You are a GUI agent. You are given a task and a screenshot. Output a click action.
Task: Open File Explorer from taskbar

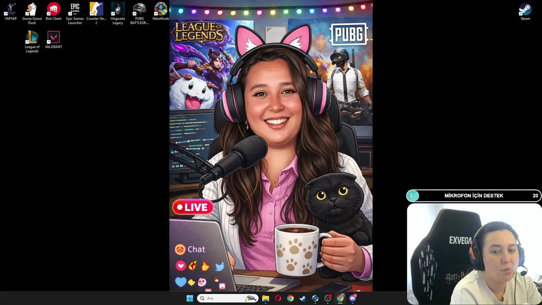tap(265, 298)
